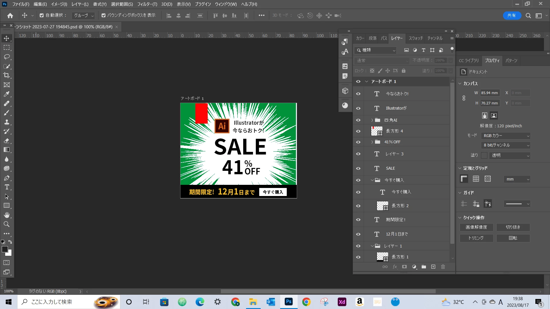
Task: Open the RGBカラー mode dropdown
Action: [x=506, y=136]
